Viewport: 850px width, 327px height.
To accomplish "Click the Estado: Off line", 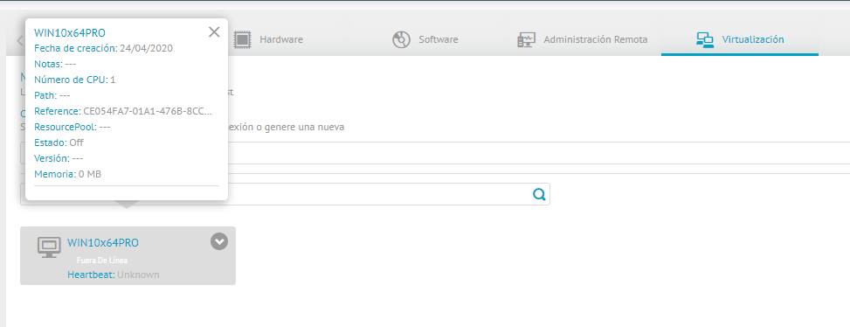I will pyautogui.click(x=59, y=143).
